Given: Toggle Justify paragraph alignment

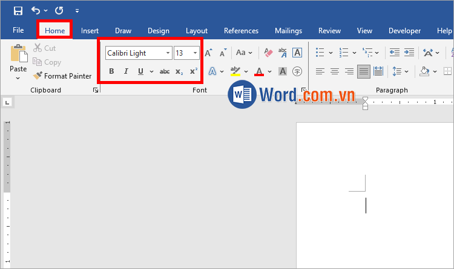Looking at the screenshot, I should pos(364,71).
